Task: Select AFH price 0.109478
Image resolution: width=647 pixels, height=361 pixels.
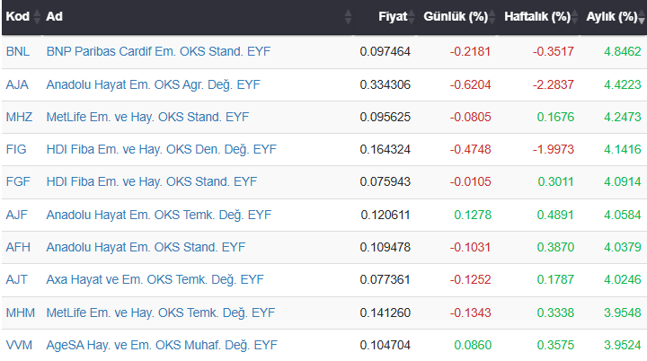Action: tap(385, 247)
